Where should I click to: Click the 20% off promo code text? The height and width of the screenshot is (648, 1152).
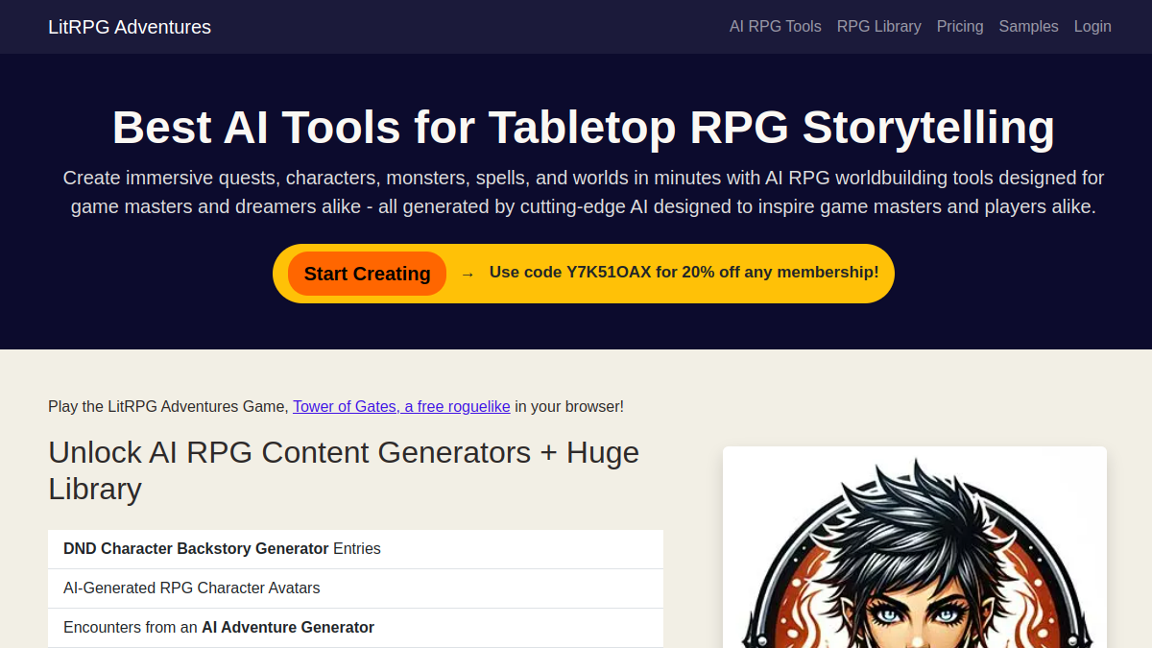coord(684,273)
